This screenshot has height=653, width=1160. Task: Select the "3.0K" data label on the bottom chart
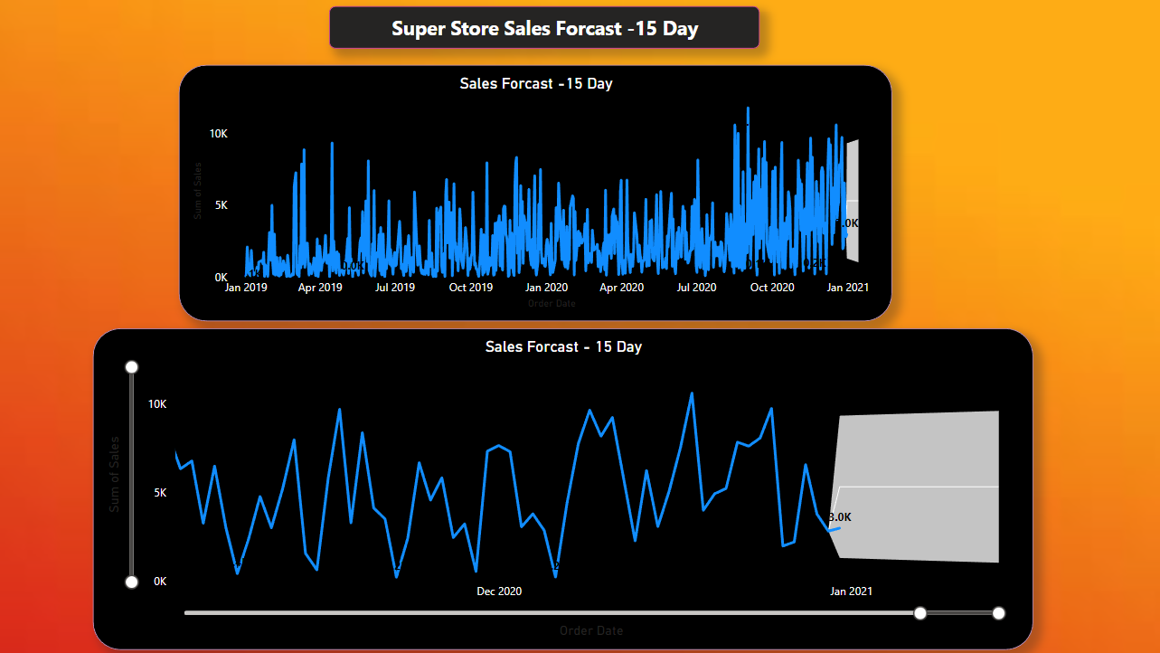(x=841, y=517)
